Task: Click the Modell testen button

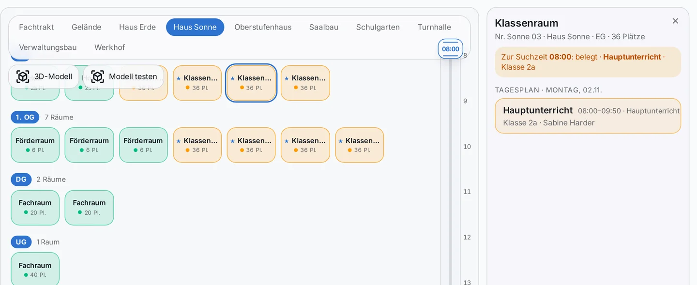Action: (x=123, y=76)
